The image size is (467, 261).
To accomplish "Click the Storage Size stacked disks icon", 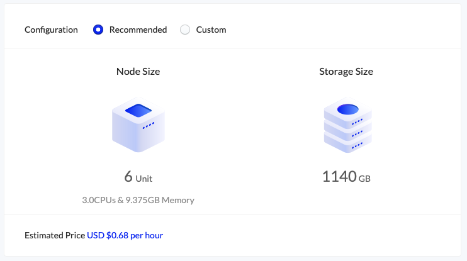I will [x=346, y=126].
